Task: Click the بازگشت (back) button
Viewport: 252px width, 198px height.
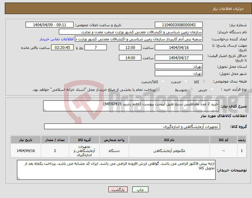Action: [118, 189]
